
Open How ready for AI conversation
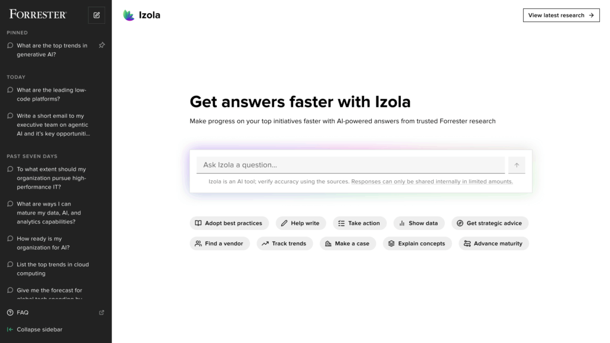click(x=43, y=243)
